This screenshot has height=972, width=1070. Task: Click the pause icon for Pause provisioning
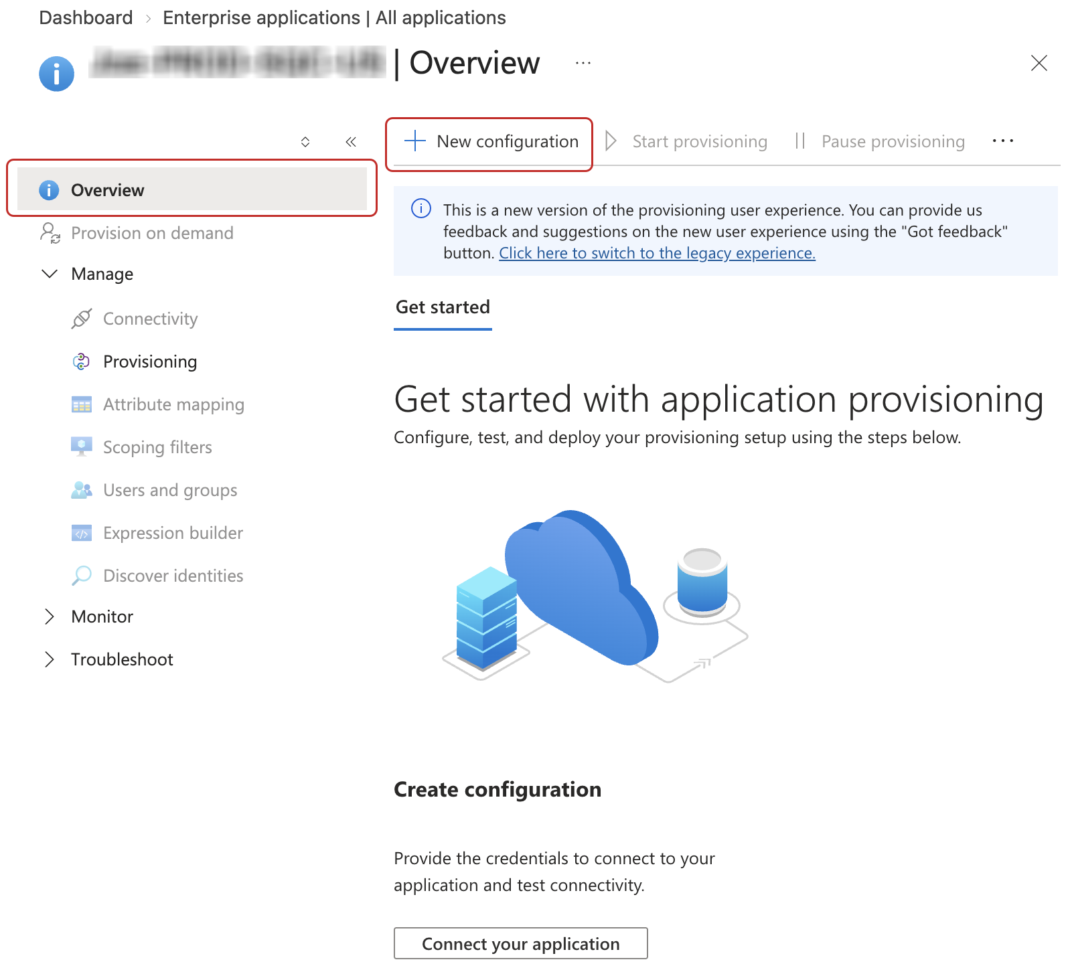pyautogui.click(x=799, y=141)
